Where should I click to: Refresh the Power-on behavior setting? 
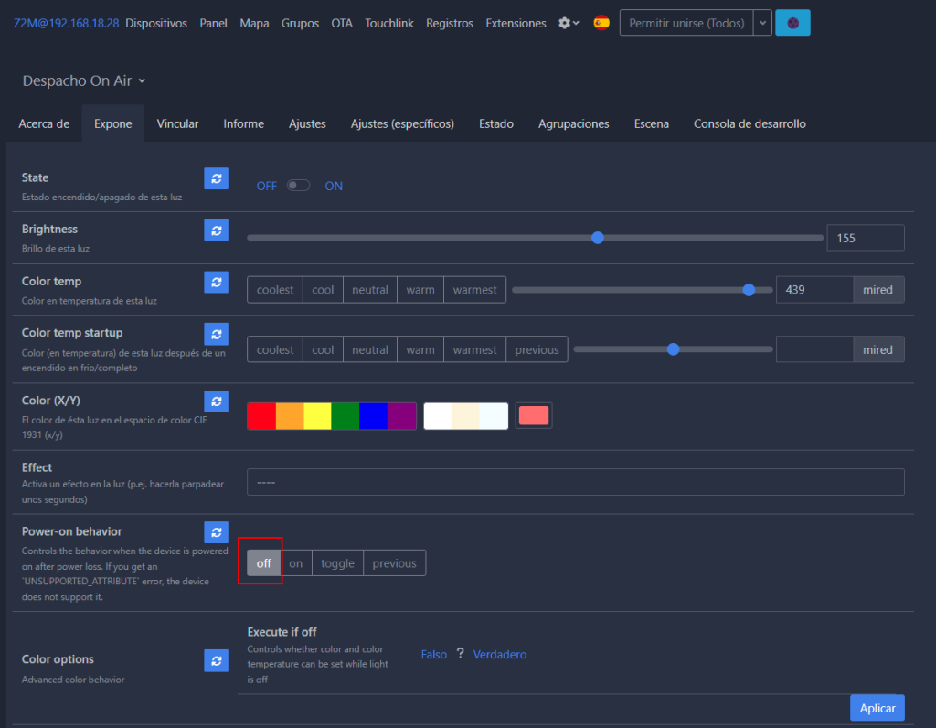[216, 532]
